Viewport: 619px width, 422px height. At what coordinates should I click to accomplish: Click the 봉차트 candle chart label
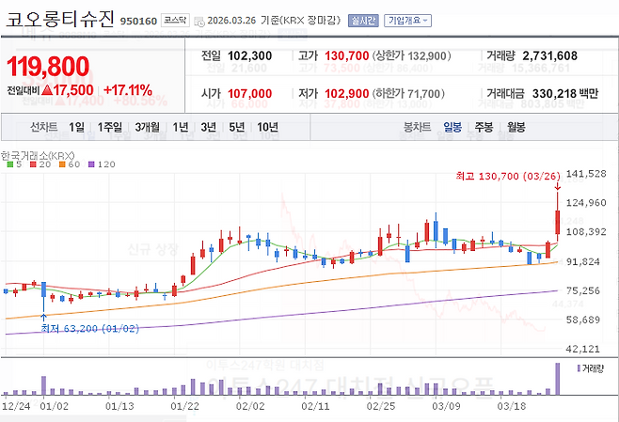(x=418, y=127)
